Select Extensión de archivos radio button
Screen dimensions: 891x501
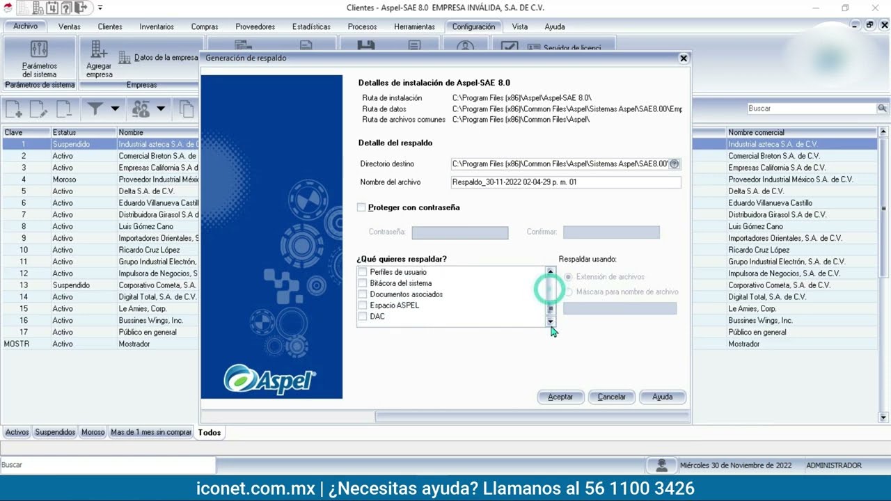click(x=569, y=277)
